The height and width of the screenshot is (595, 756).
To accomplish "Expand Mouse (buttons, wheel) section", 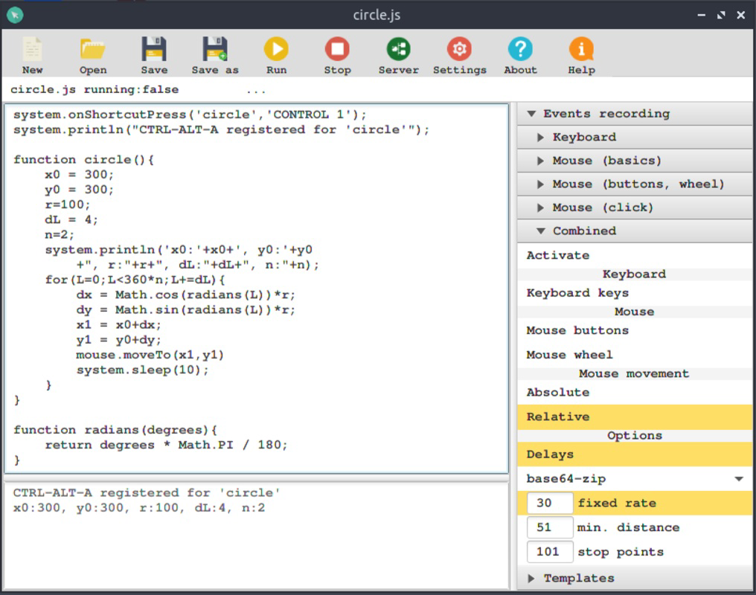I will coord(634,184).
